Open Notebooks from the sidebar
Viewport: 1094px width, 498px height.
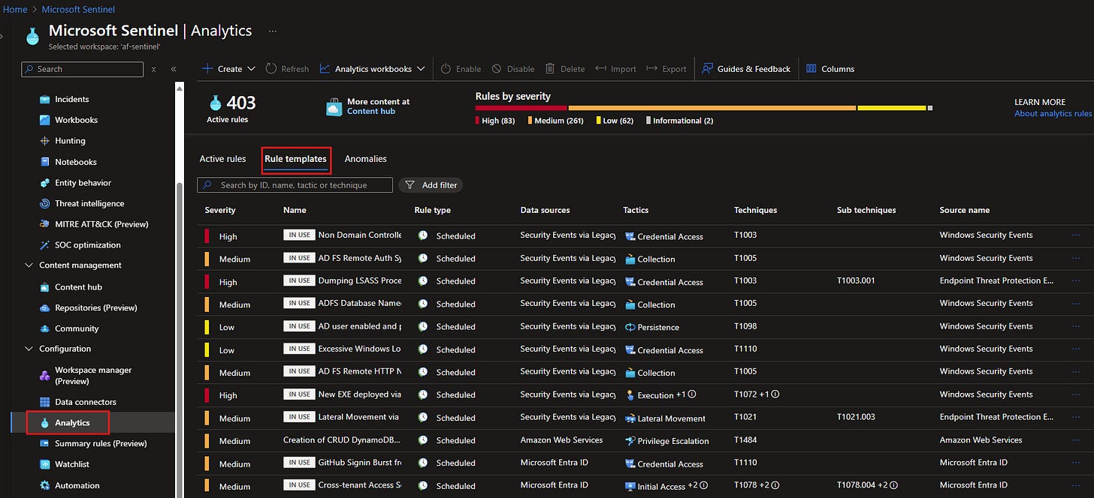point(75,162)
